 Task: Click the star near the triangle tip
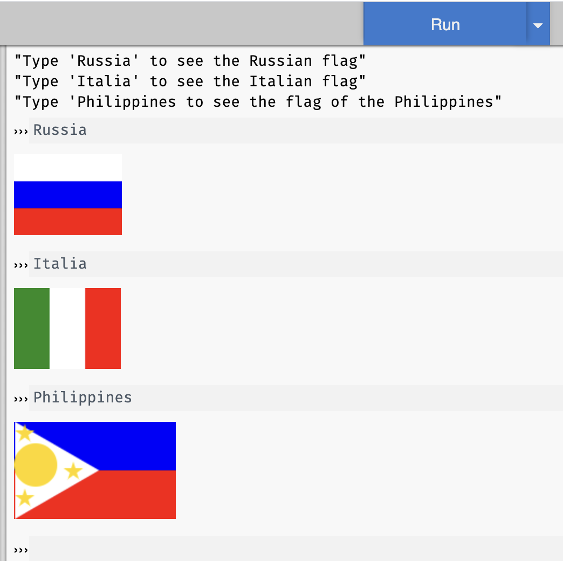pos(73,471)
